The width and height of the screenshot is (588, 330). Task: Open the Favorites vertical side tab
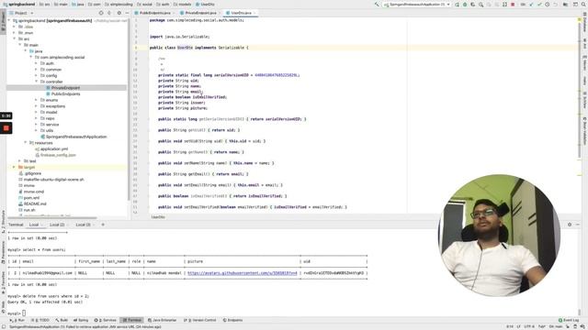click(x=3, y=282)
